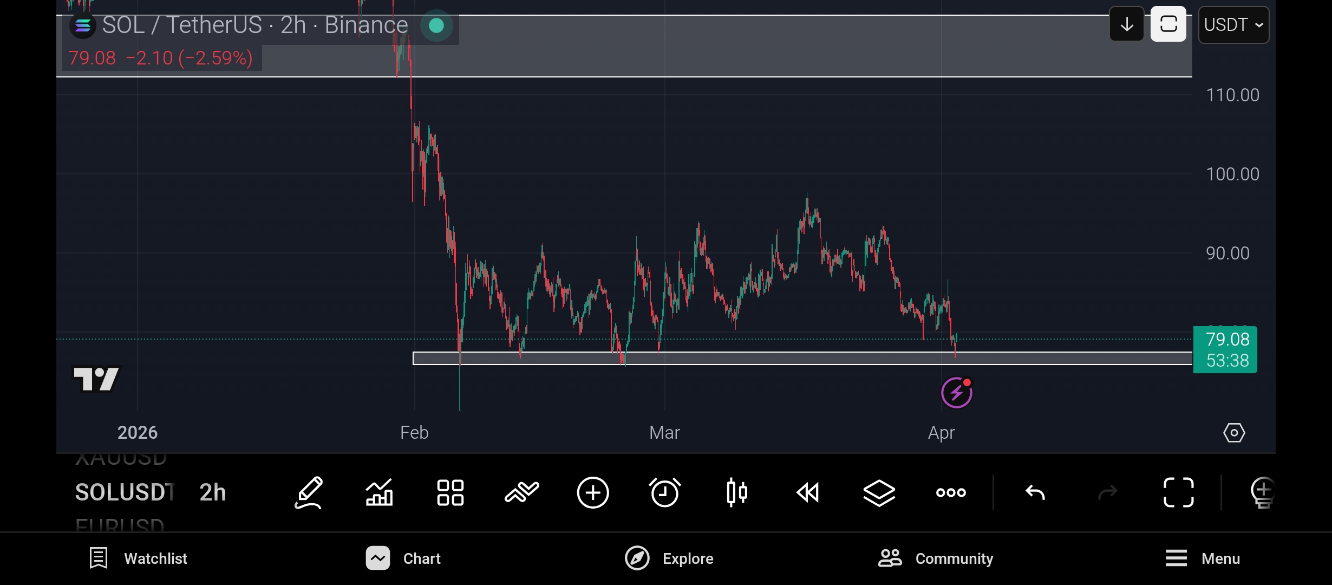Tap the double zigzag lines toolbar icon

[522, 492]
